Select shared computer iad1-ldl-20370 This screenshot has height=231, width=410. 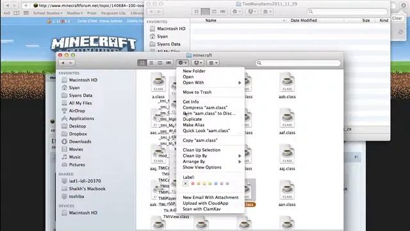click(x=81, y=181)
